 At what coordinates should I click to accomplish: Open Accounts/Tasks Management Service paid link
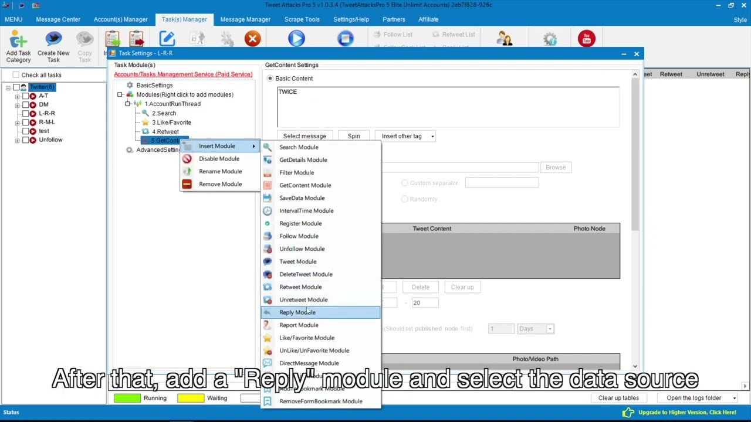183,74
